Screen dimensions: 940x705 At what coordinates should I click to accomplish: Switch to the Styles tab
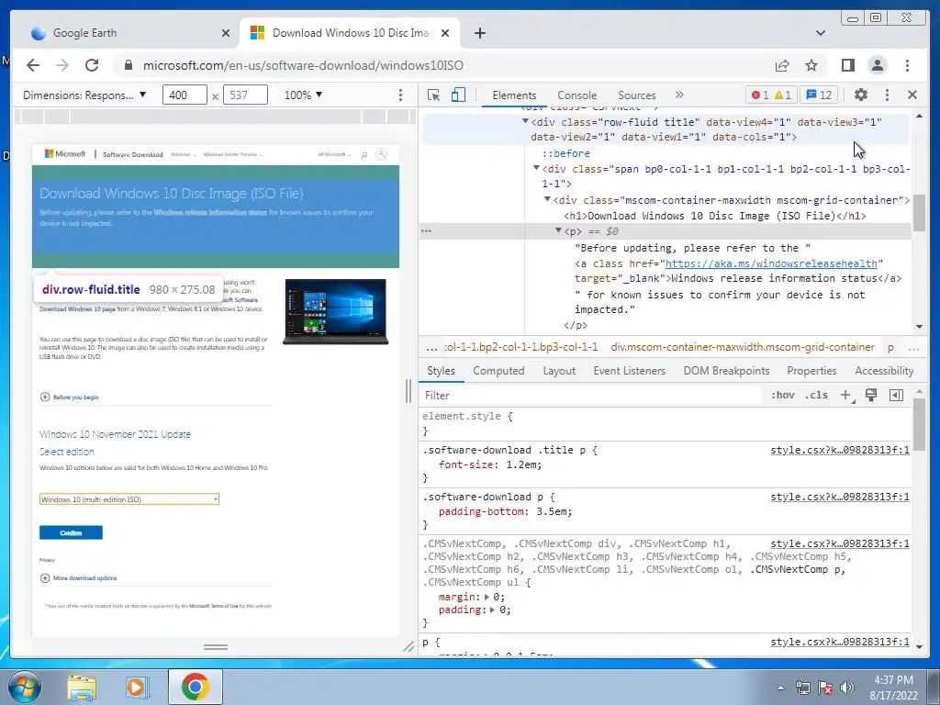coord(441,371)
